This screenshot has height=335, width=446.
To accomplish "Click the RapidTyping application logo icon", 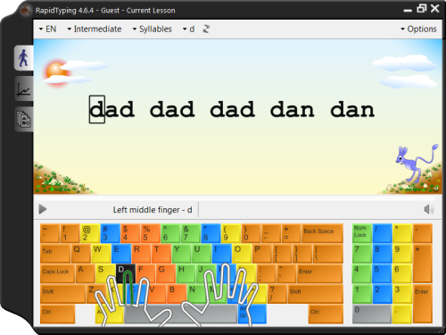I will pyautogui.click(x=26, y=11).
